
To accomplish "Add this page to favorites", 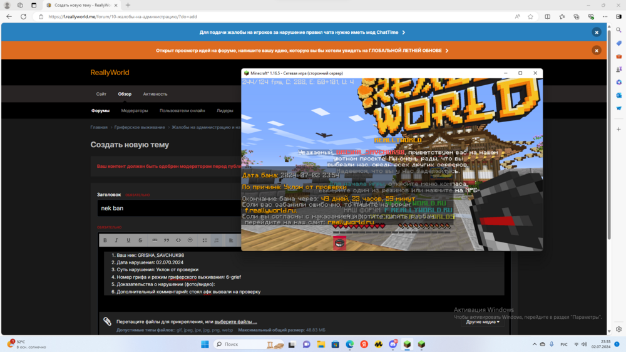I will click(531, 17).
